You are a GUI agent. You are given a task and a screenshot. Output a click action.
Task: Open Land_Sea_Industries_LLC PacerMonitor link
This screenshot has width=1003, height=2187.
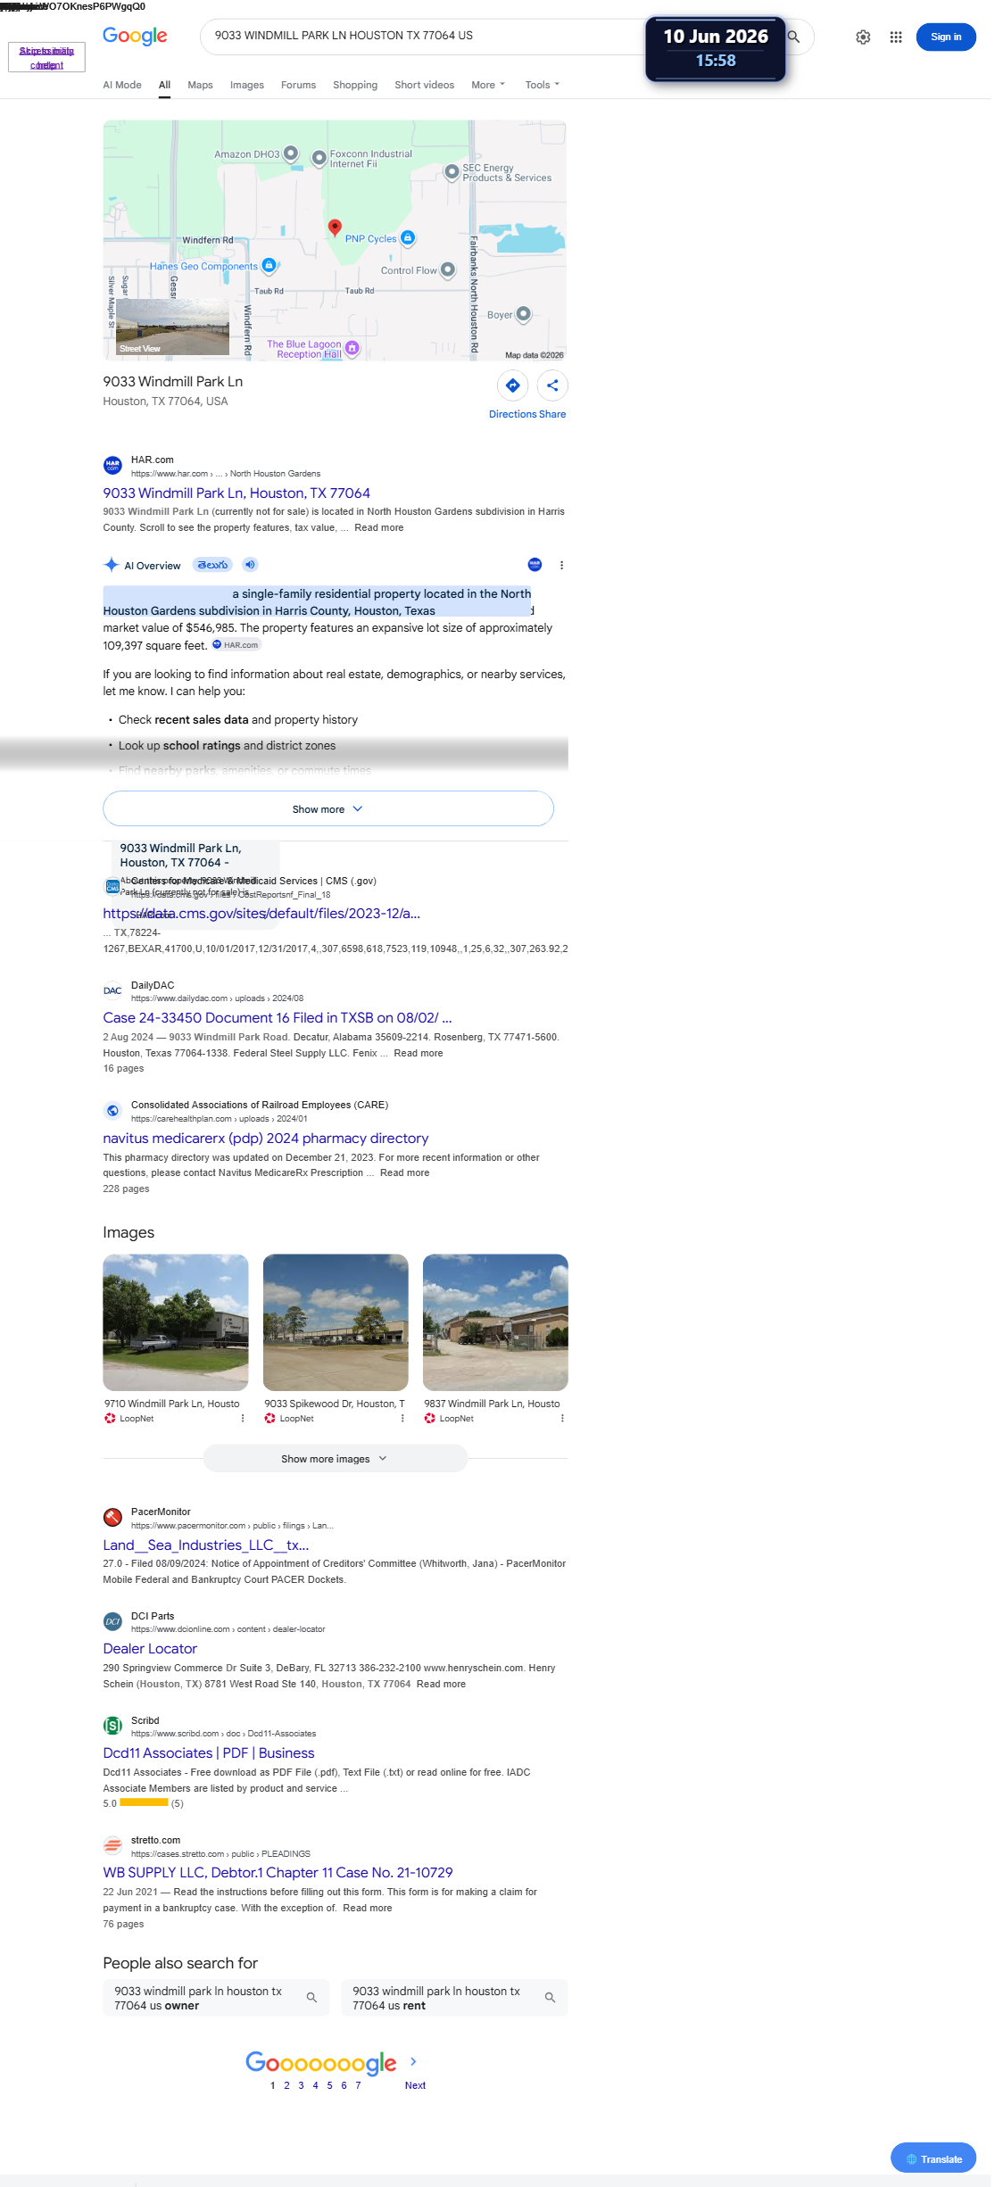pyautogui.click(x=206, y=1545)
